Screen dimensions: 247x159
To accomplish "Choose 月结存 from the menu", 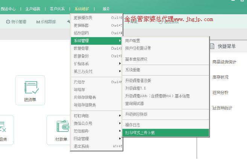I will [x=97, y=82].
